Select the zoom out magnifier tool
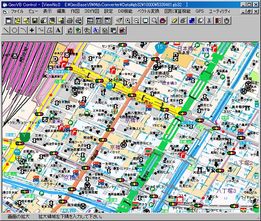This screenshot has height=221, width=261. [137, 21]
